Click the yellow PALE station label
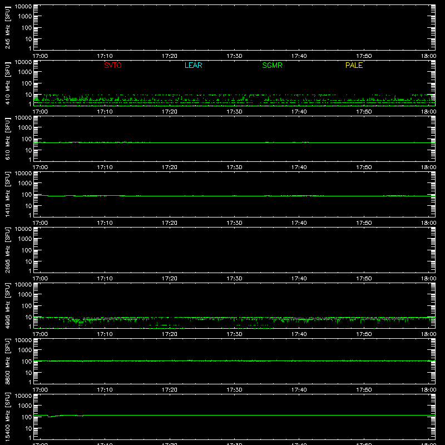 pyautogui.click(x=354, y=65)
